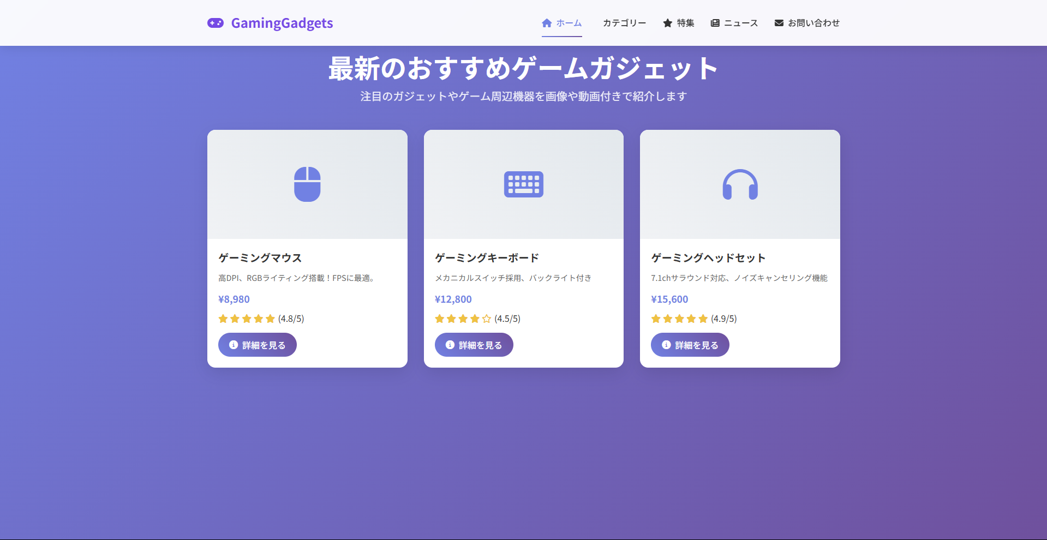Click the mouse icon in first card
1047x540 pixels.
307,184
